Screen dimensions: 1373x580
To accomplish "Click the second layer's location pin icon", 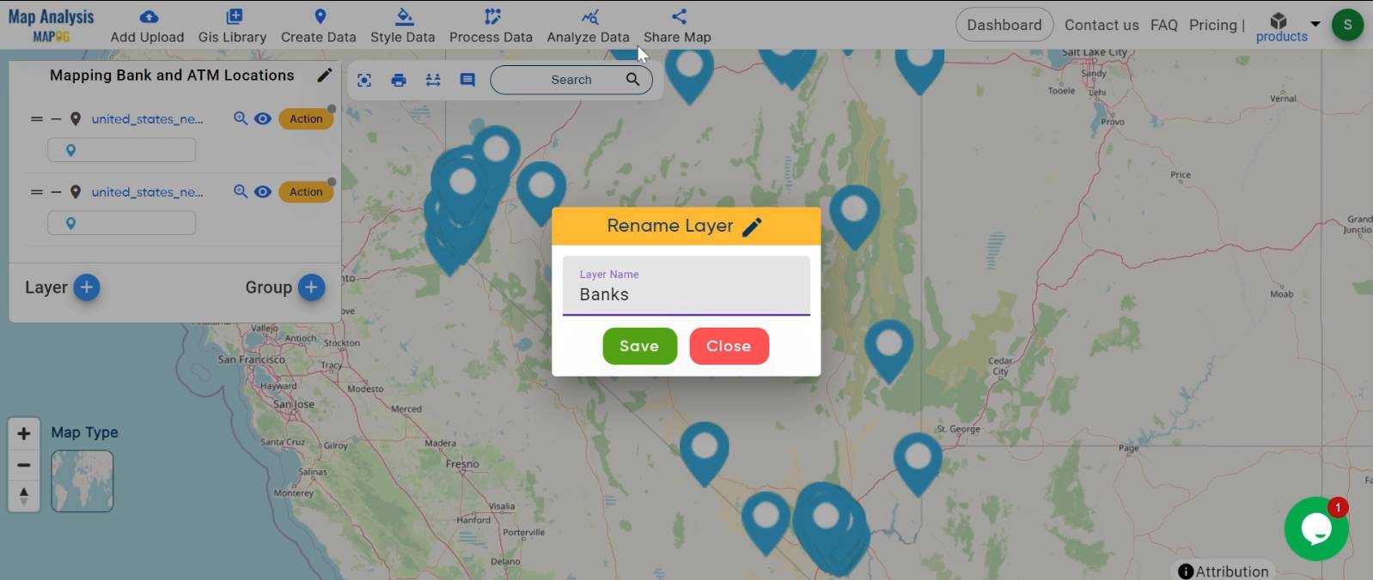I will point(75,192).
